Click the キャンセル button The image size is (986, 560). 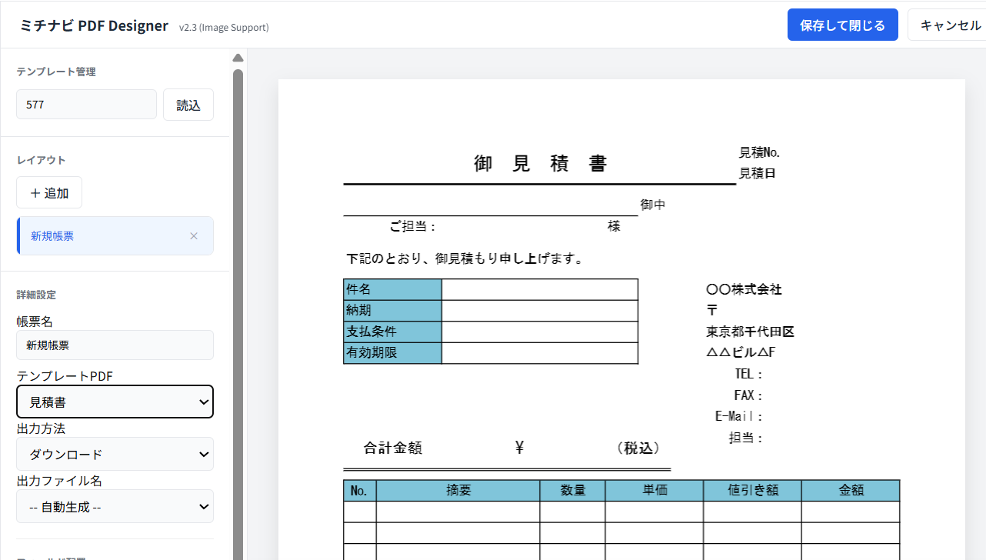(x=949, y=25)
